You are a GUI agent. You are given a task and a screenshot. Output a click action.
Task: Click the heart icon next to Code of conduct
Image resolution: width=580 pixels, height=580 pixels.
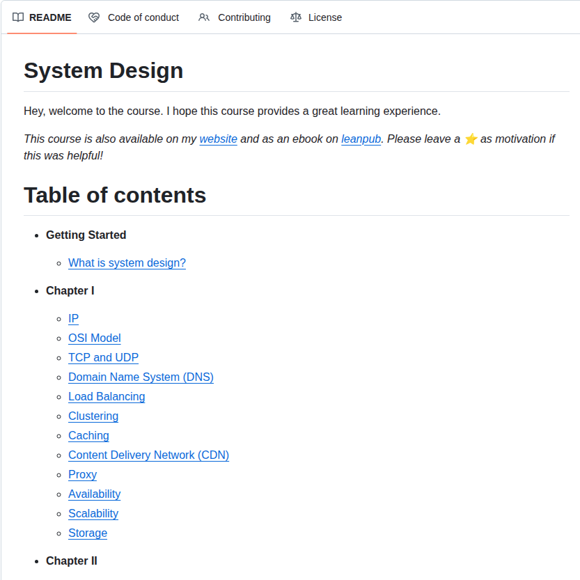(93, 17)
